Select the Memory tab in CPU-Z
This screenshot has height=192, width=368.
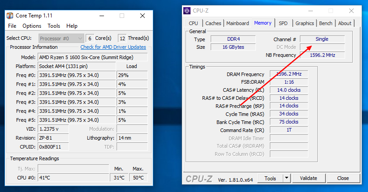point(263,23)
